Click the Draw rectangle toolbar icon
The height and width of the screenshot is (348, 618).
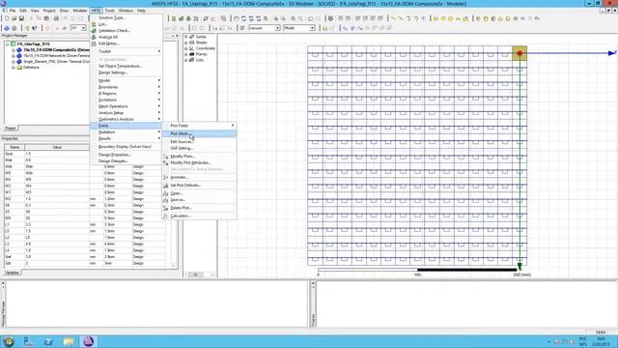435,18
